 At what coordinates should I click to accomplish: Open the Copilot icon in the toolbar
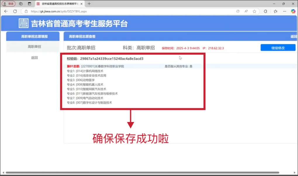[293, 11]
